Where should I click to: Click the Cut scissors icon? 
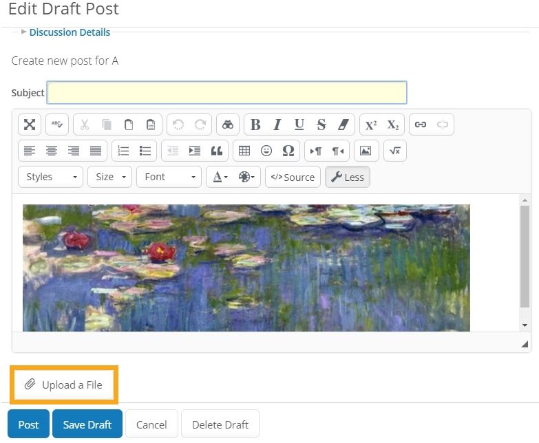(85, 125)
